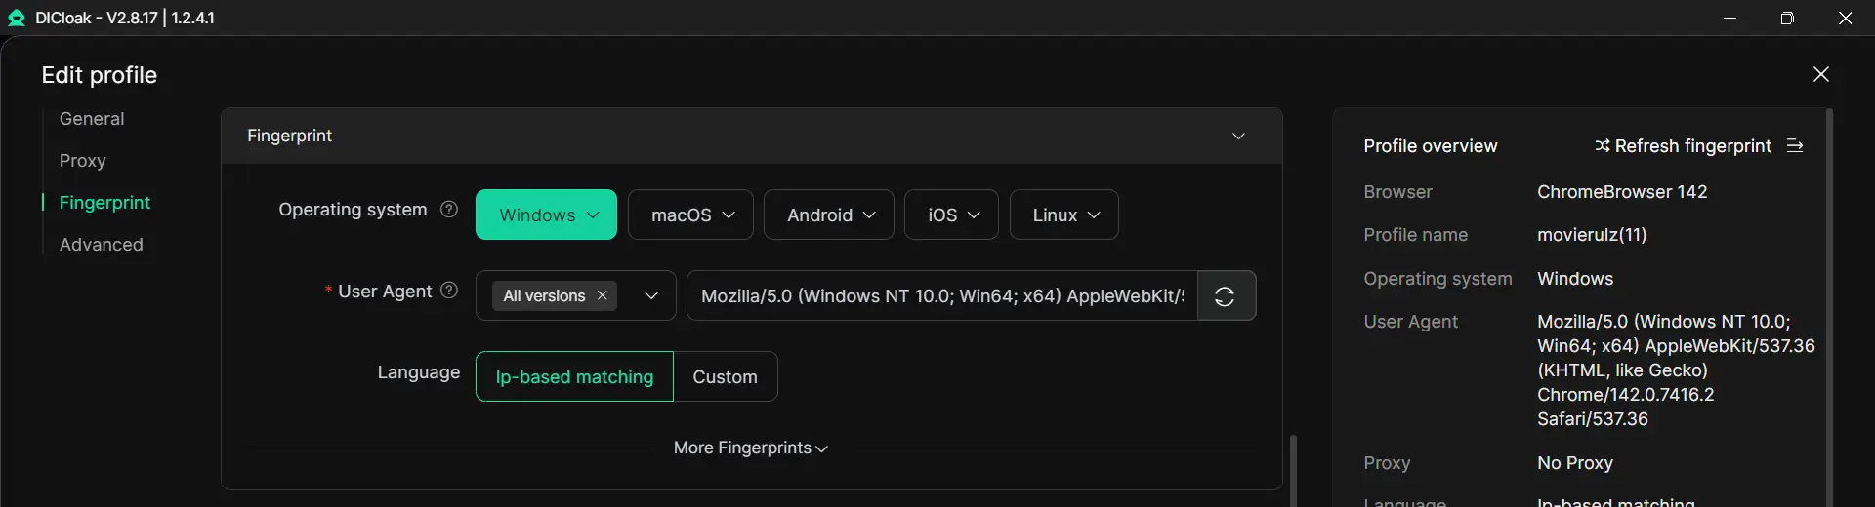Choose Windows as operating system
Image resolution: width=1875 pixels, height=507 pixels.
click(546, 215)
